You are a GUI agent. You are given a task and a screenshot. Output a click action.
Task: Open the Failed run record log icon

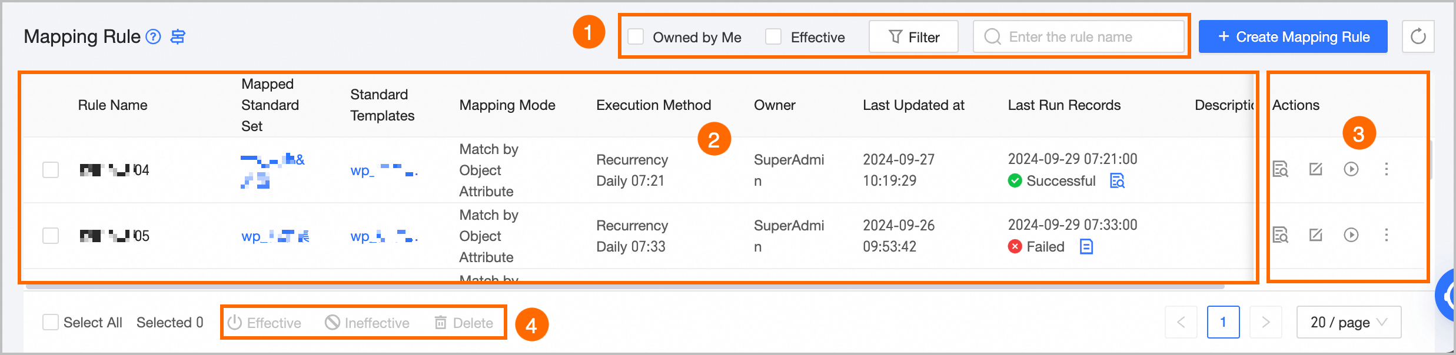click(1086, 247)
